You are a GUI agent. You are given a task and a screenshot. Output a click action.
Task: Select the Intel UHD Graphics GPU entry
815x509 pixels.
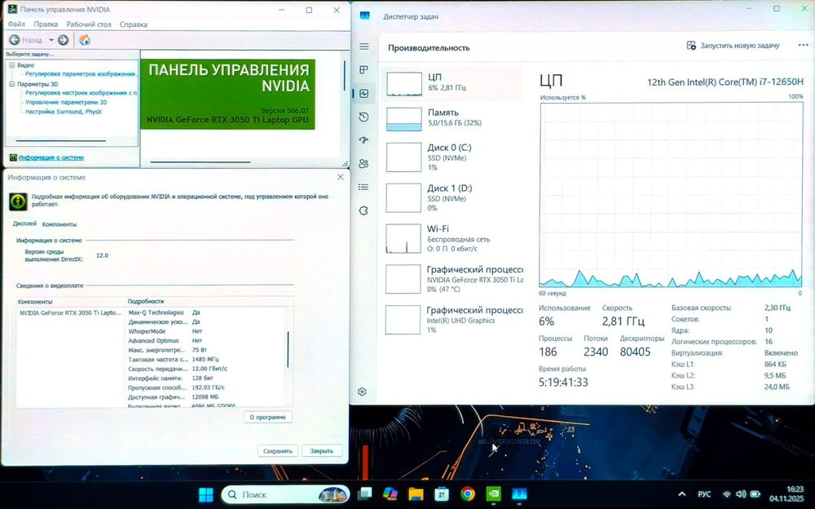coord(452,320)
